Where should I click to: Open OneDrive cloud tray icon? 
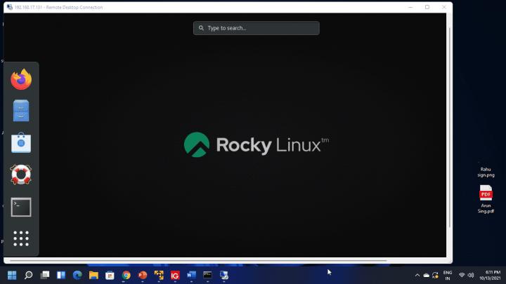[x=427, y=276]
